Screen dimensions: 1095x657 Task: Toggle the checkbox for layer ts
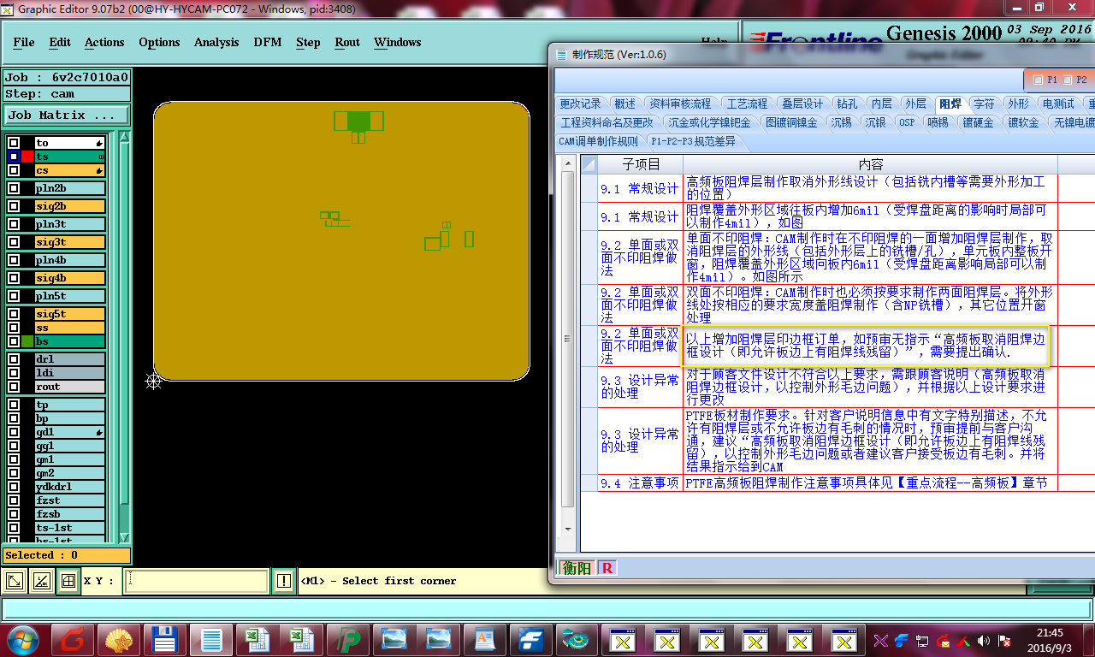[14, 157]
